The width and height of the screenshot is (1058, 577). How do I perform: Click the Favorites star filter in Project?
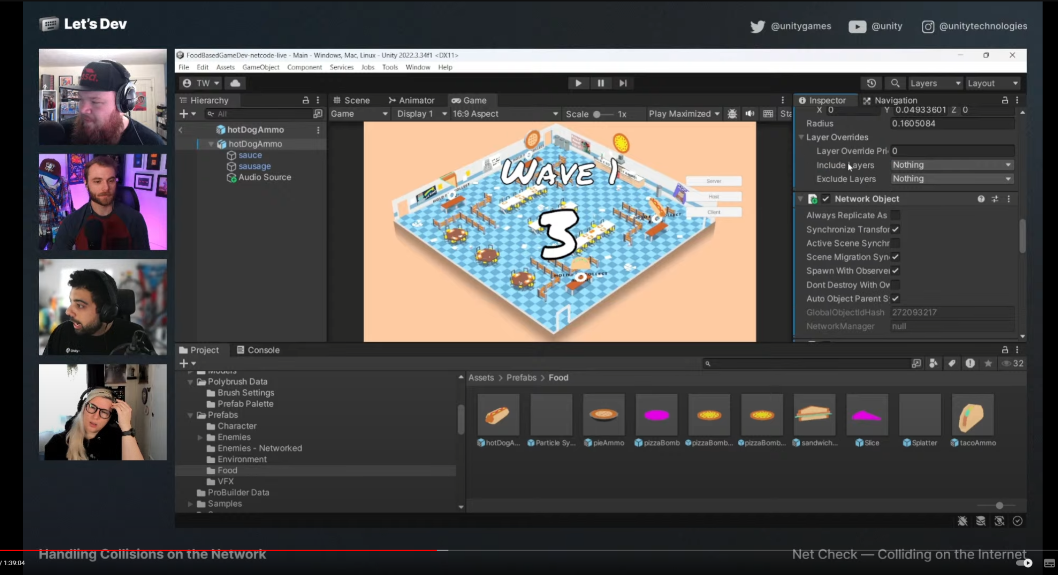pyautogui.click(x=988, y=363)
